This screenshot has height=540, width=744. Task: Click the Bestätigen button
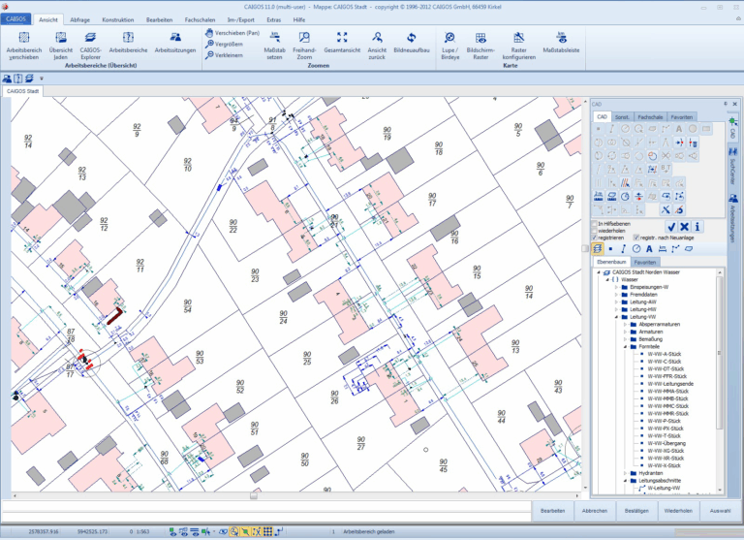point(636,510)
